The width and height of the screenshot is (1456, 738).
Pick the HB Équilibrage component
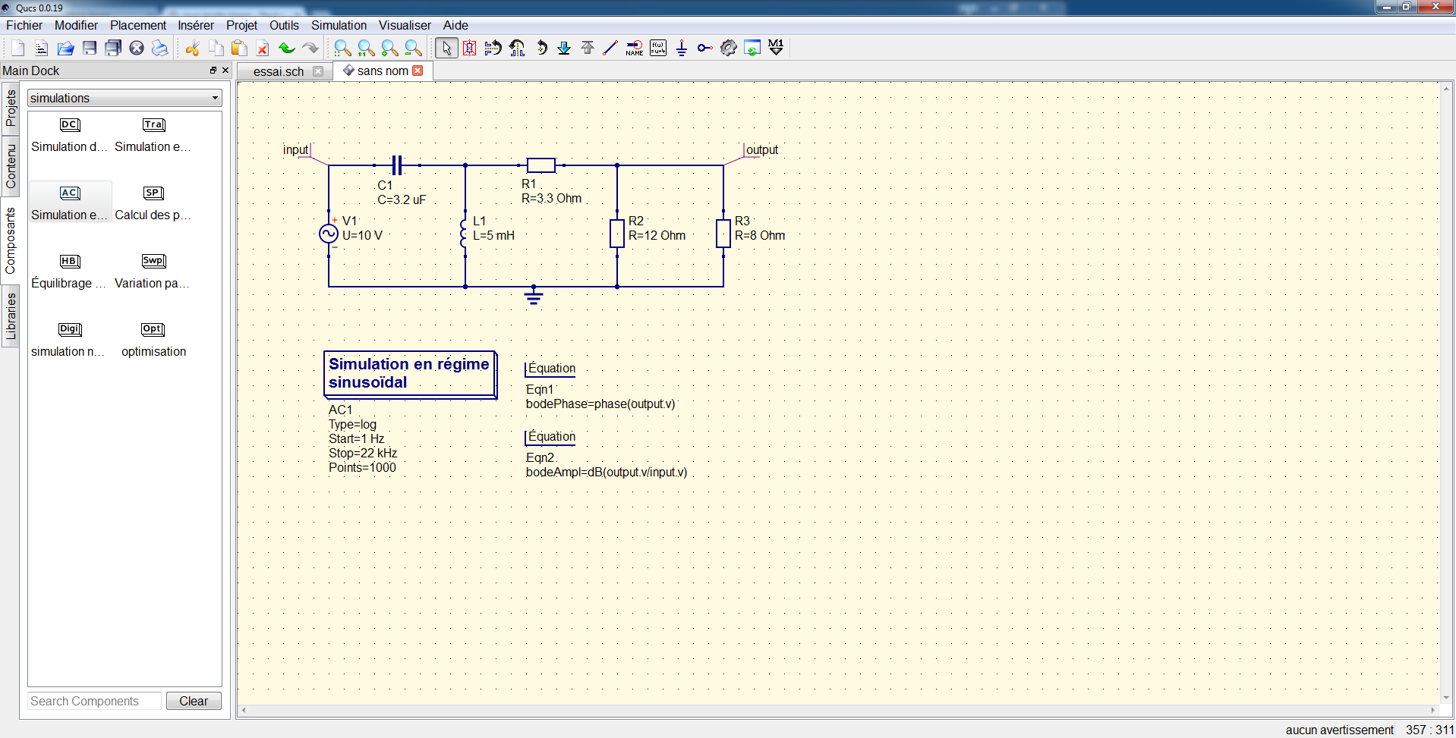69,270
